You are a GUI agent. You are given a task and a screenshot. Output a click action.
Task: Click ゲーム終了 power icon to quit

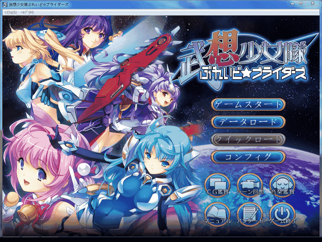coord(282,215)
